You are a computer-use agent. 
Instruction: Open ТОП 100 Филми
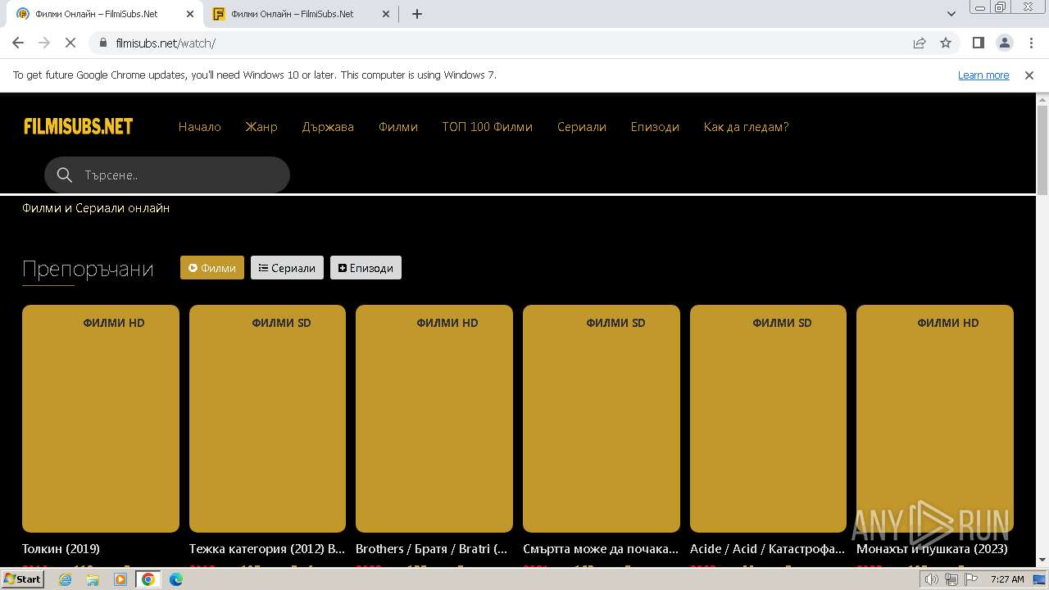pos(488,126)
